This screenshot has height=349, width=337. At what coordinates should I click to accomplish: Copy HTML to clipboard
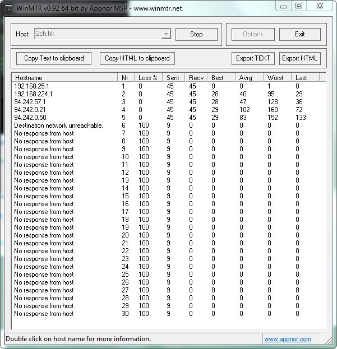pos(137,58)
